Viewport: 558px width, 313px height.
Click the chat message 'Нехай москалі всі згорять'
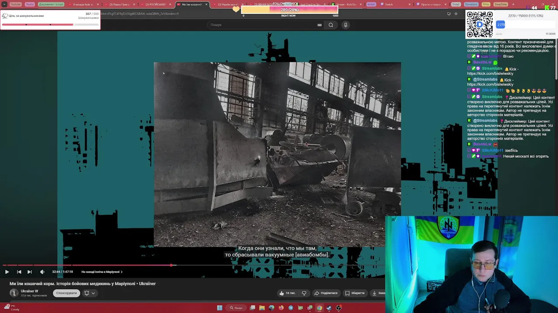coord(526,156)
